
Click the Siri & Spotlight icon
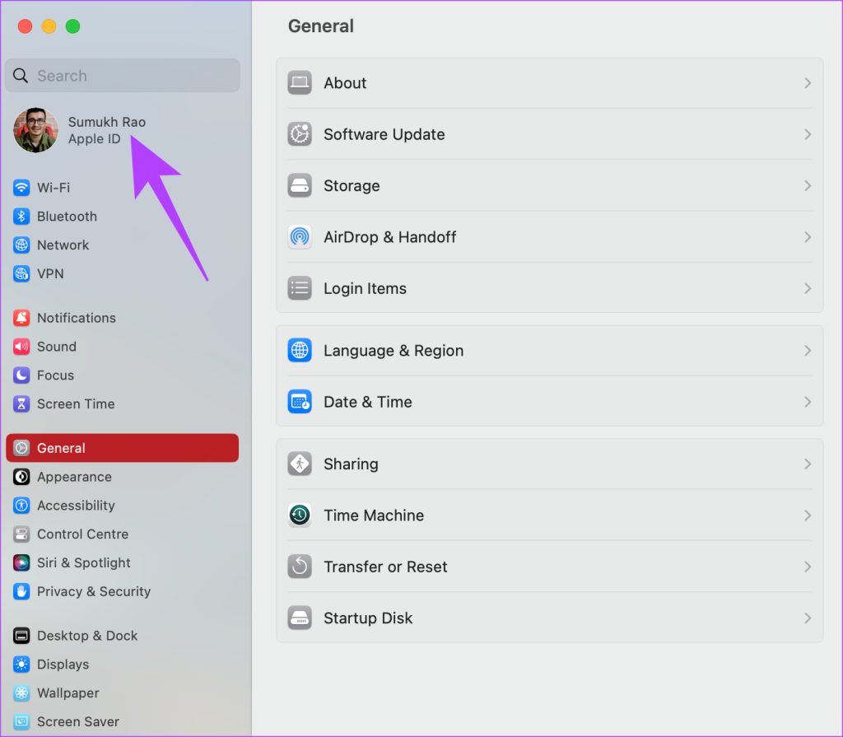[21, 563]
